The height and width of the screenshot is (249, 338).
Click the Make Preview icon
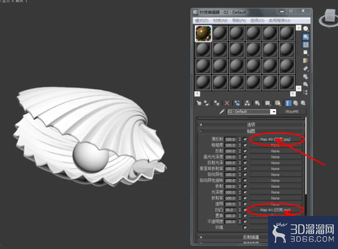tap(305, 68)
